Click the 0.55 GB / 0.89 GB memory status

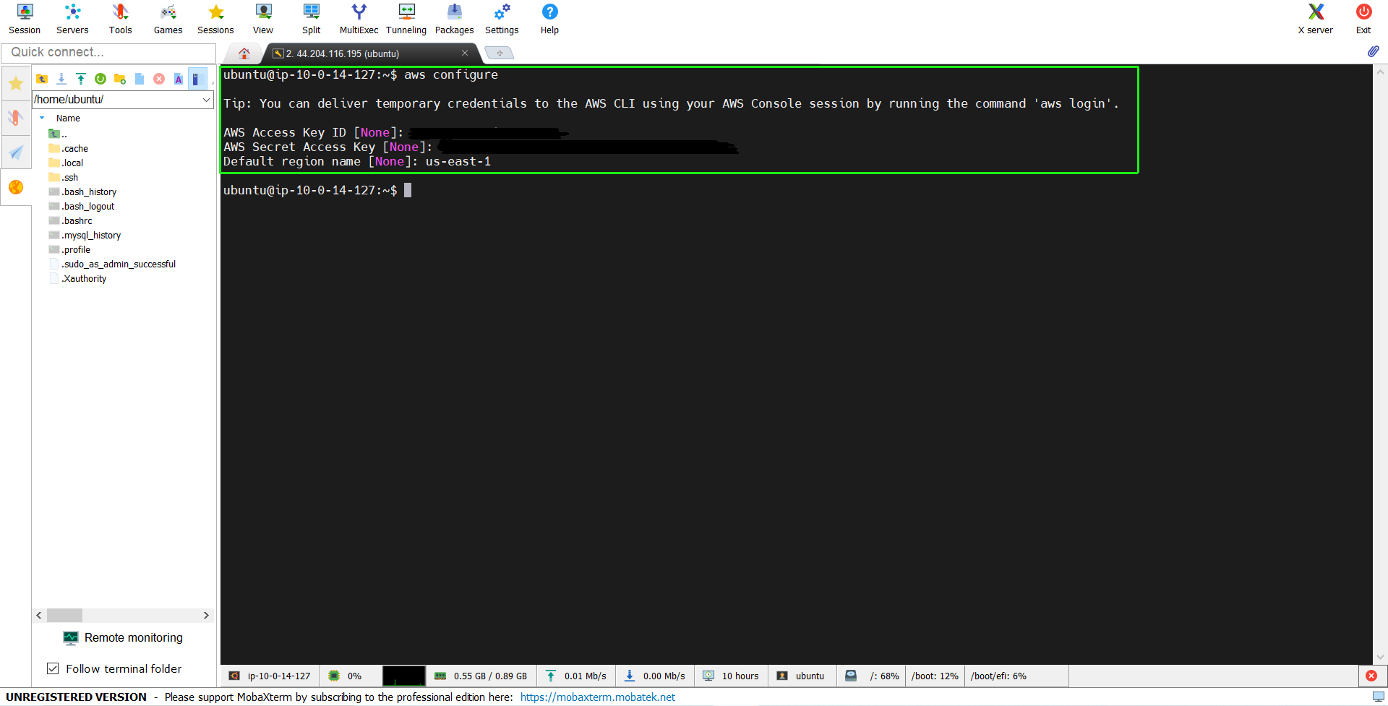tap(481, 676)
